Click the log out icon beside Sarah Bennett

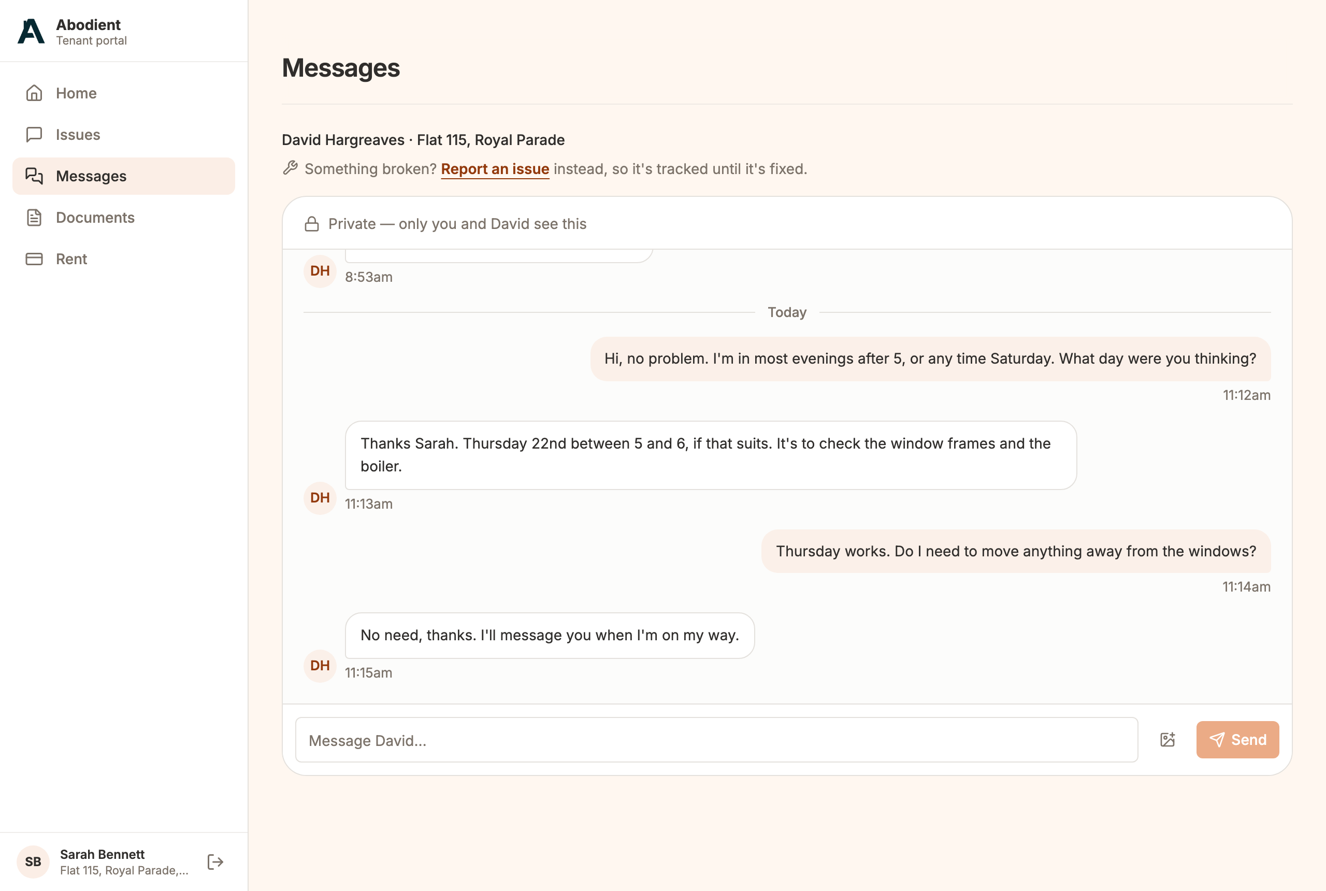click(215, 862)
